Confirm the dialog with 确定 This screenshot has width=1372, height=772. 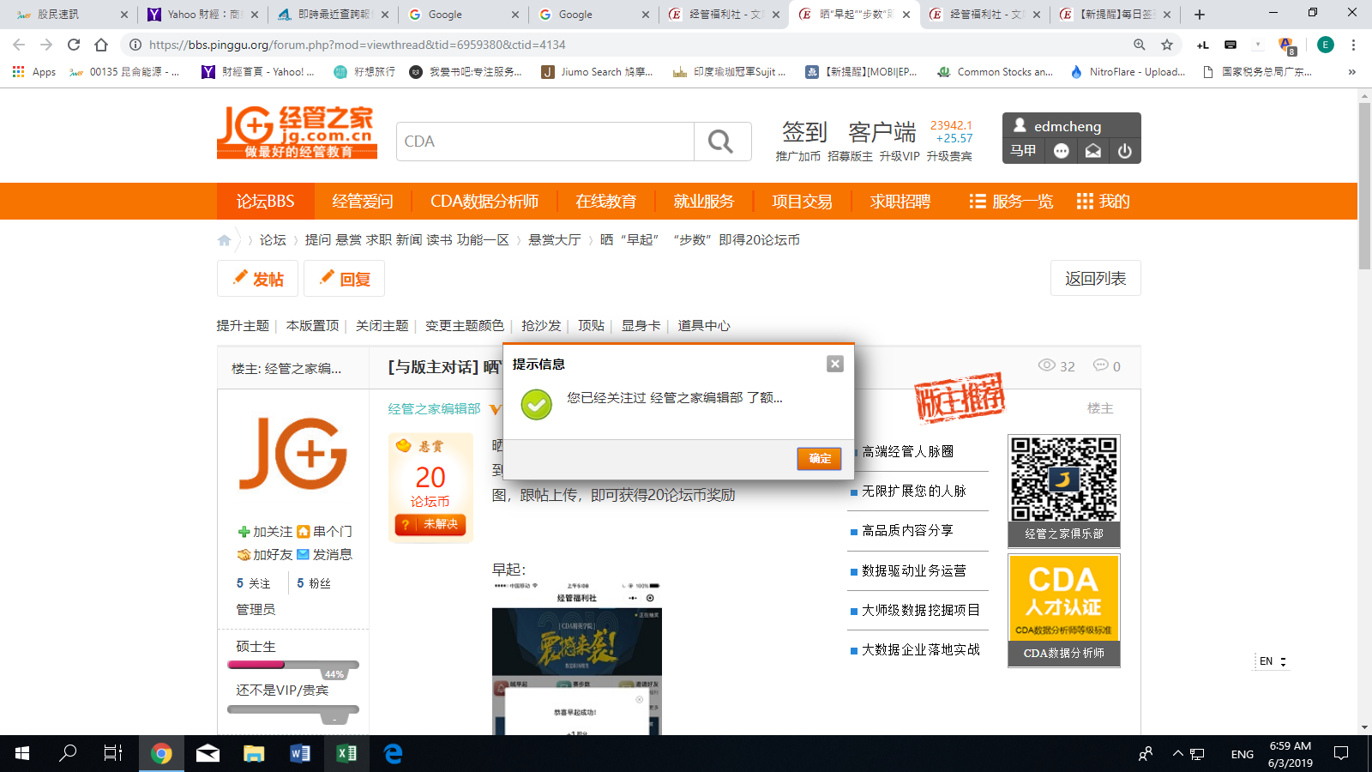click(x=820, y=459)
